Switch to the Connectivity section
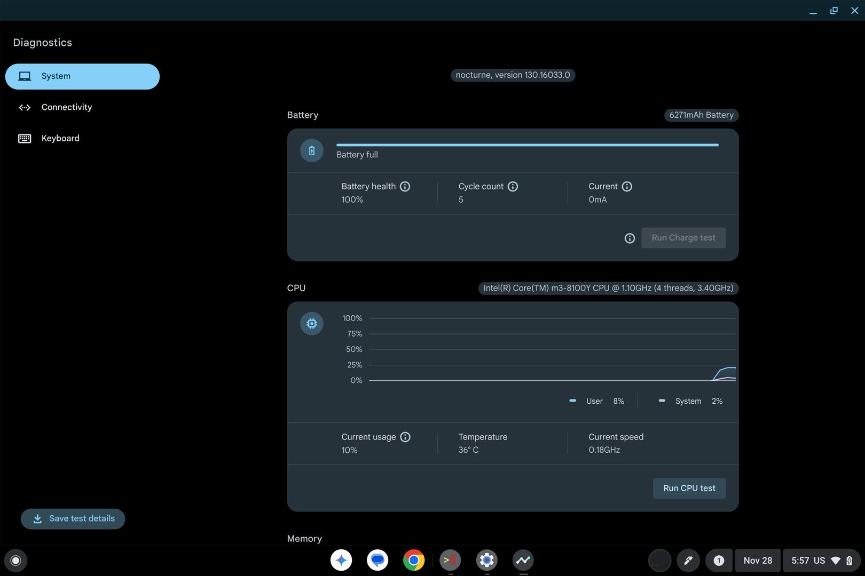This screenshot has height=576, width=865. (66, 107)
